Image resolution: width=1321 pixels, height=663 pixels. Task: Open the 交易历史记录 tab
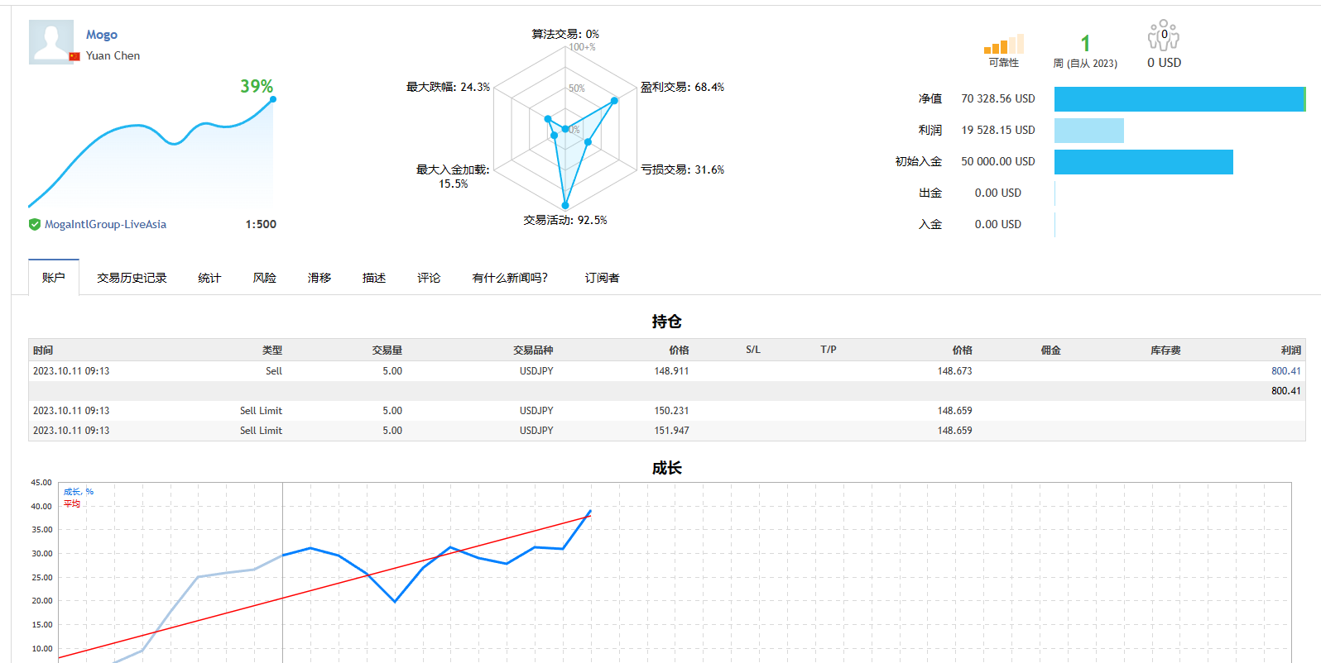click(x=132, y=278)
